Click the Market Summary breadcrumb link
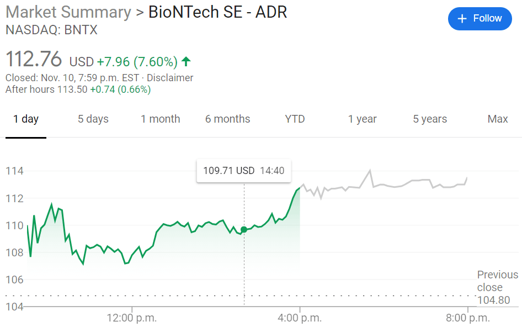 click(68, 12)
